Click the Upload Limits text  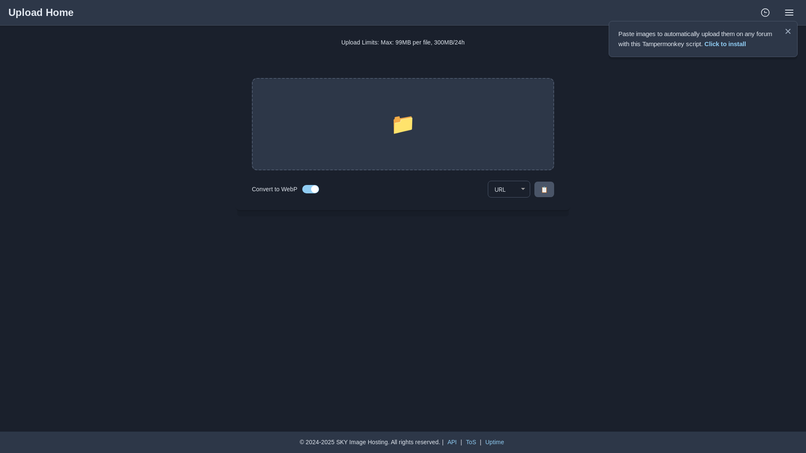[403, 42]
